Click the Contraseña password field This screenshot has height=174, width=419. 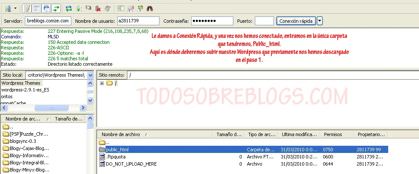click(212, 21)
